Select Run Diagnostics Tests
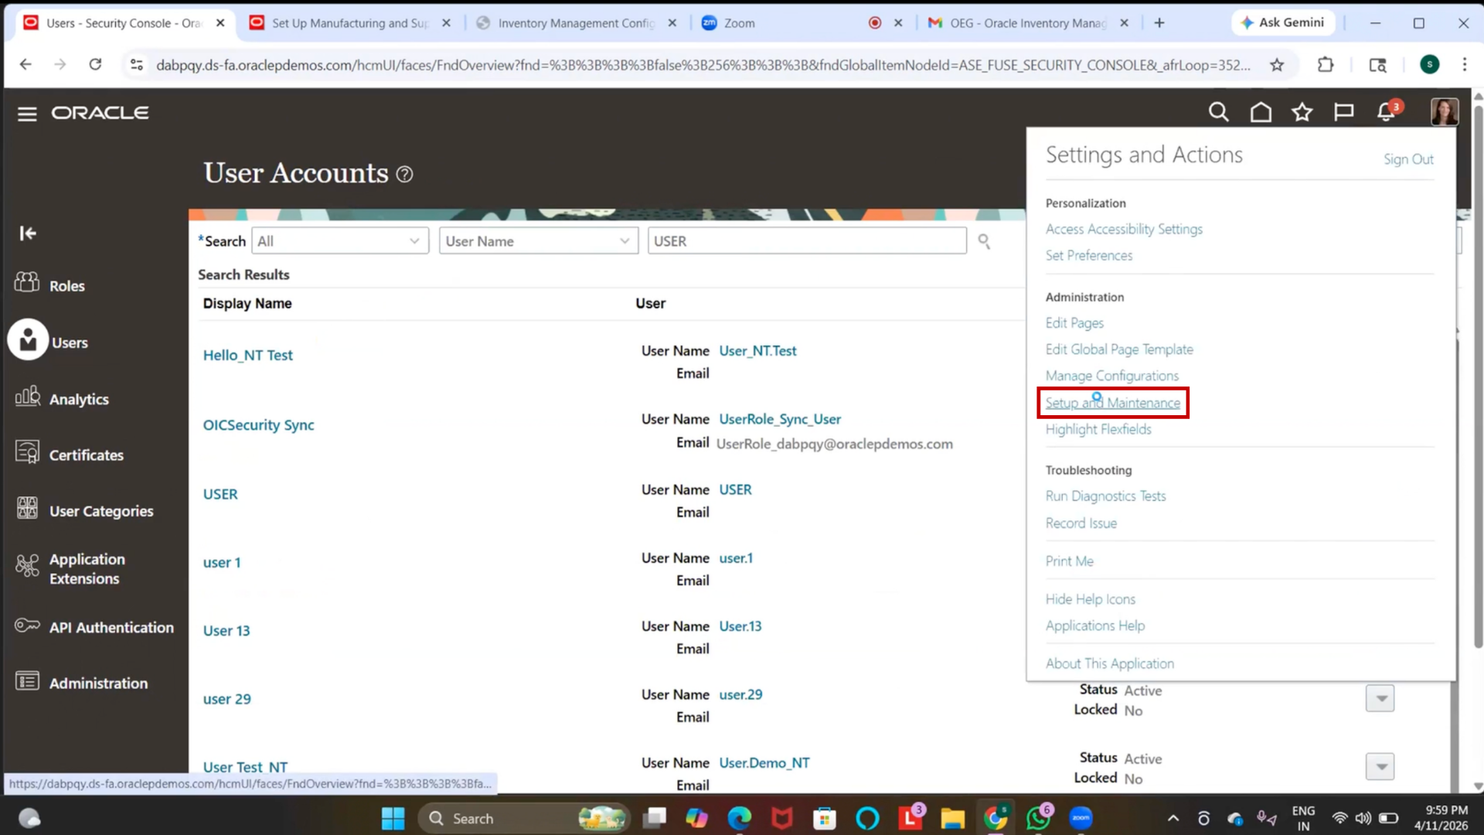 pyautogui.click(x=1105, y=496)
